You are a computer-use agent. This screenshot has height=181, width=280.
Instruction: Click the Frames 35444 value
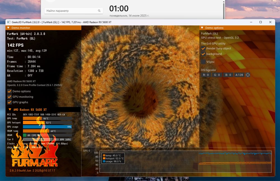tap(32, 62)
